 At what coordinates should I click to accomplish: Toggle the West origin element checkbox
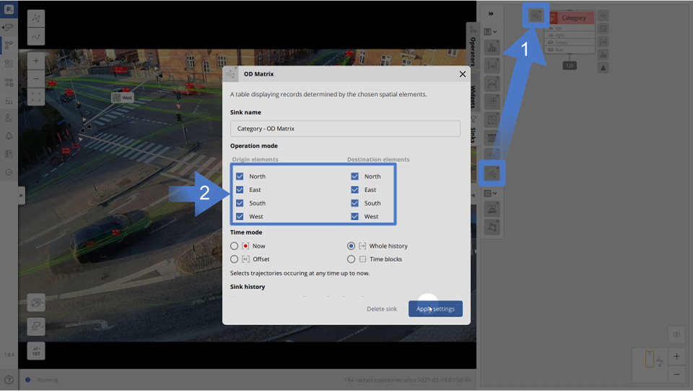pos(240,216)
